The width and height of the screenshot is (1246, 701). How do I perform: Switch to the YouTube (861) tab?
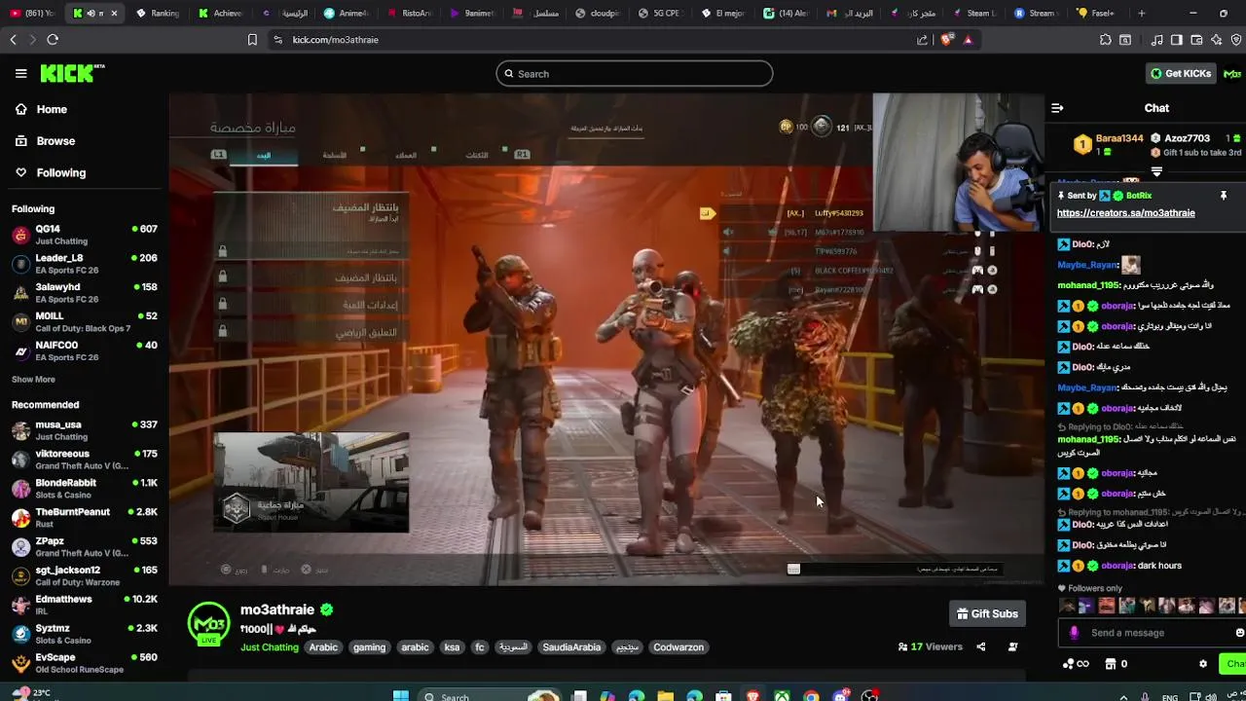tap(34, 14)
